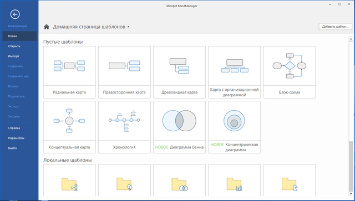Open the Импорт menu item
Image resolution: width=355 pixels, height=201 pixels.
(x=13, y=56)
